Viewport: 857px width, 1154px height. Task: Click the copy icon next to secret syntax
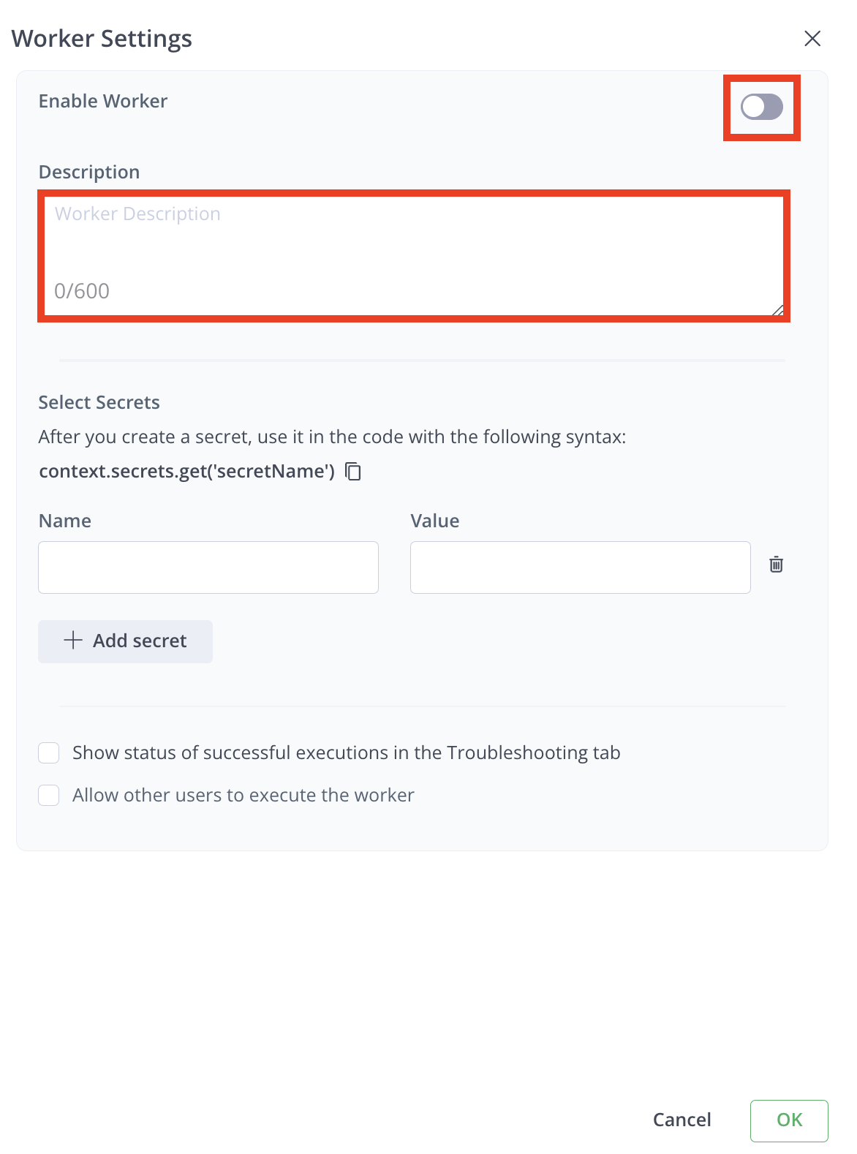coord(353,472)
